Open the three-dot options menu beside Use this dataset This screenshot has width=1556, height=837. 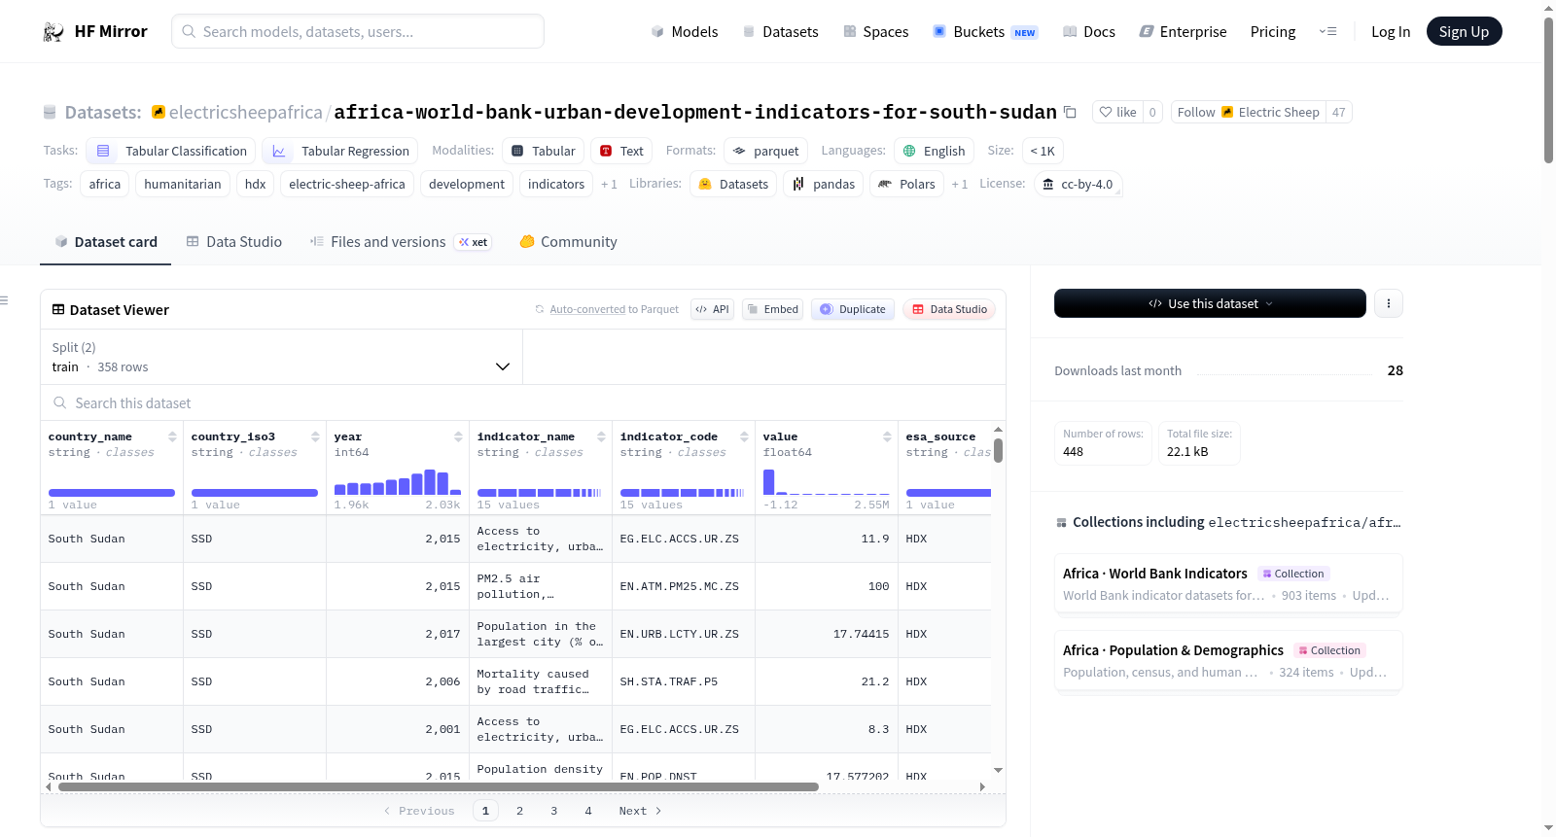tap(1388, 303)
